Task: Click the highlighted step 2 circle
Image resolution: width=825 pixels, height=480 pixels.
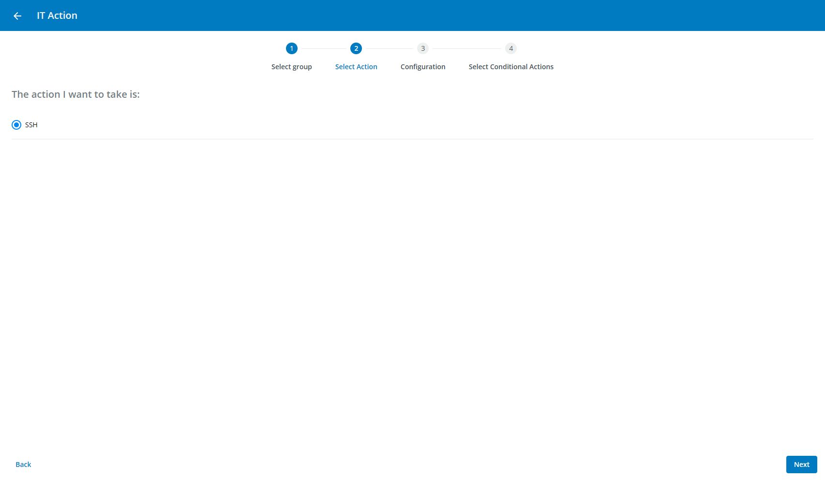Action: (x=356, y=48)
